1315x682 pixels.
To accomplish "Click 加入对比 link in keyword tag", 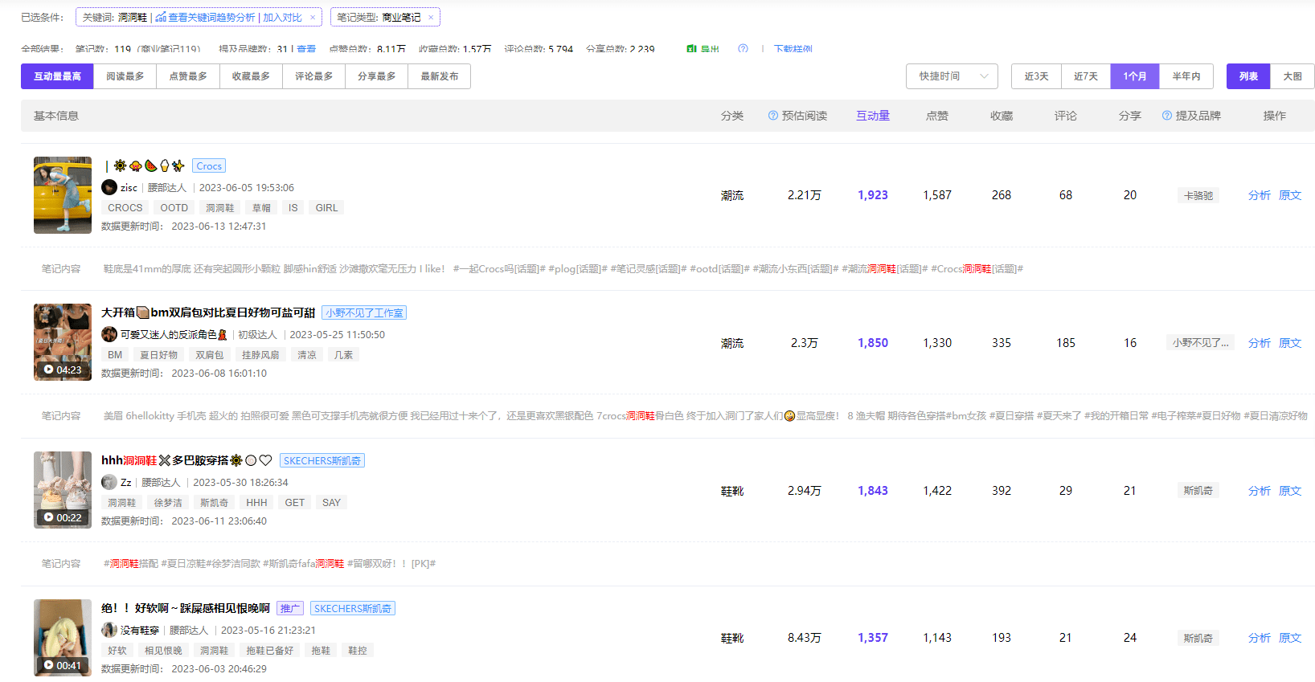I will (x=283, y=17).
